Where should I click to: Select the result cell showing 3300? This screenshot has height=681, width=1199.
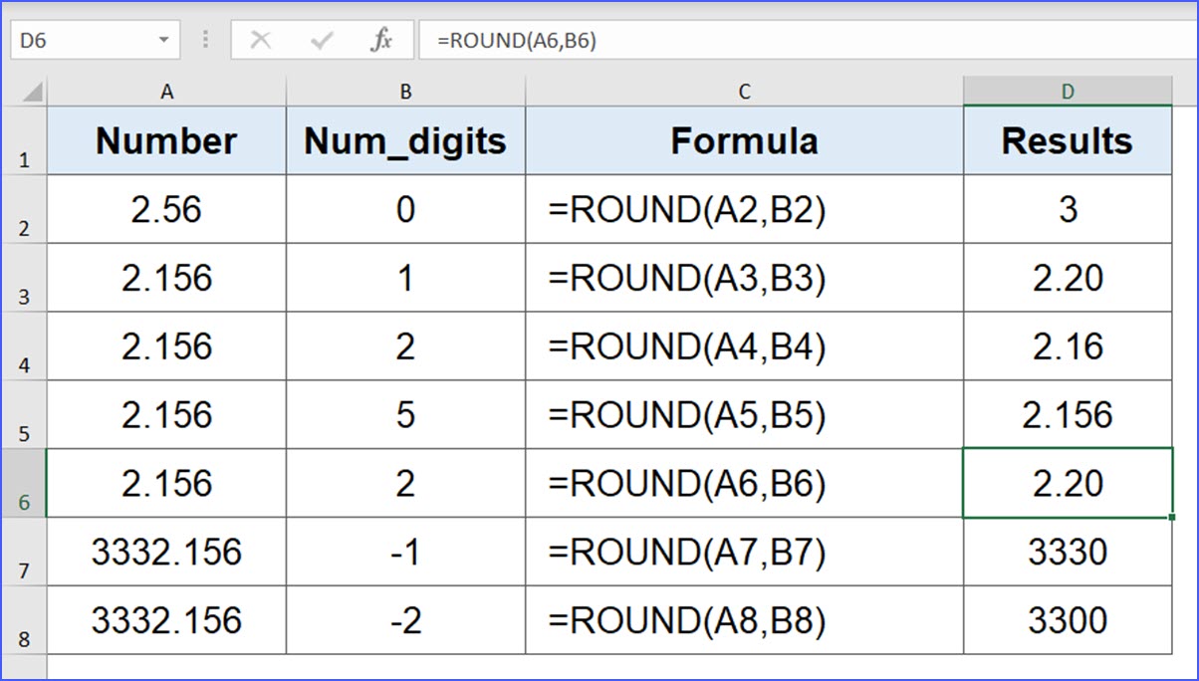1068,619
